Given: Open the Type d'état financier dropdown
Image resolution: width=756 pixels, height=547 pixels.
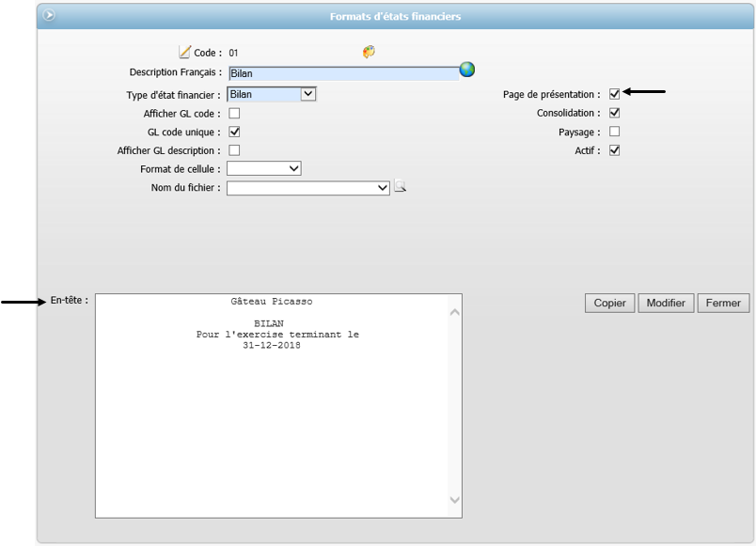Looking at the screenshot, I should click(x=307, y=94).
